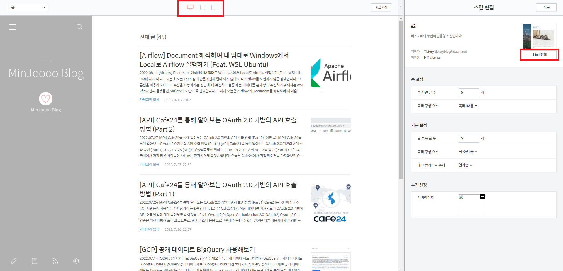Click the Cafe24 Part 2 post thumbnail
The width and height of the screenshot is (563, 271).
coord(331,126)
